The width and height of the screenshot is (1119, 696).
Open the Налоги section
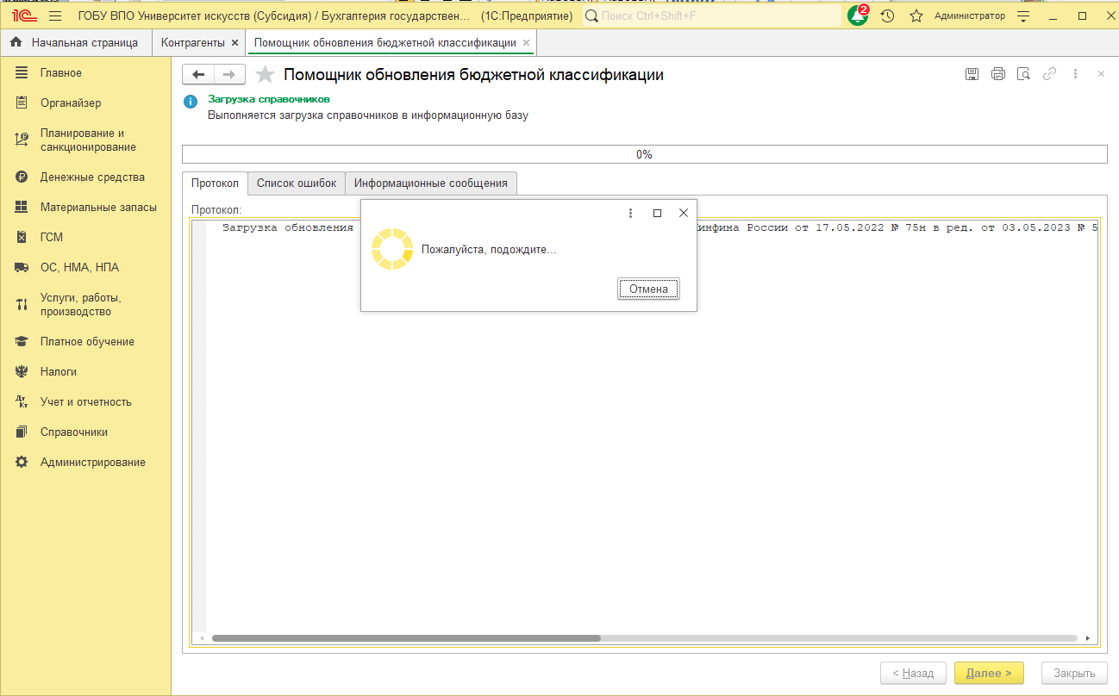(85, 372)
